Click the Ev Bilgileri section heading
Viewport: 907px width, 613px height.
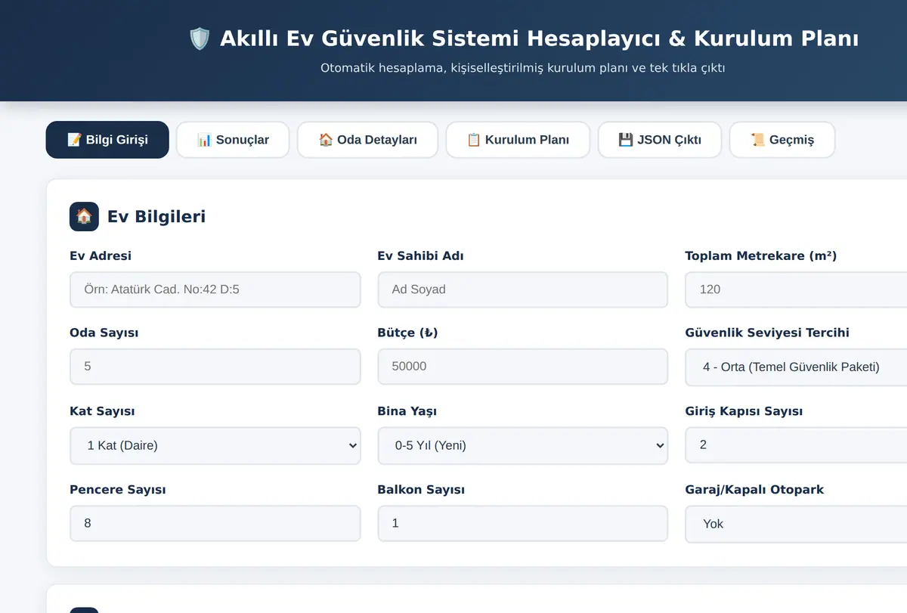156,217
